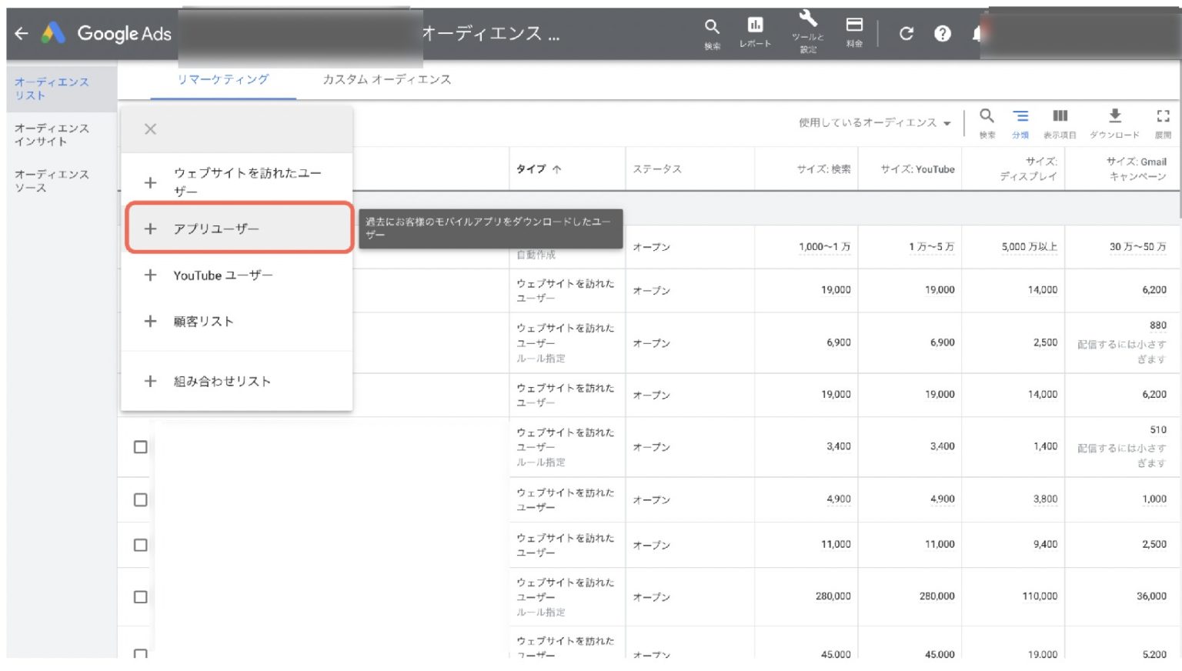Image resolution: width=1182 pixels, height=671 pixels.
Task: Open the search icon in top header
Action: (x=712, y=28)
